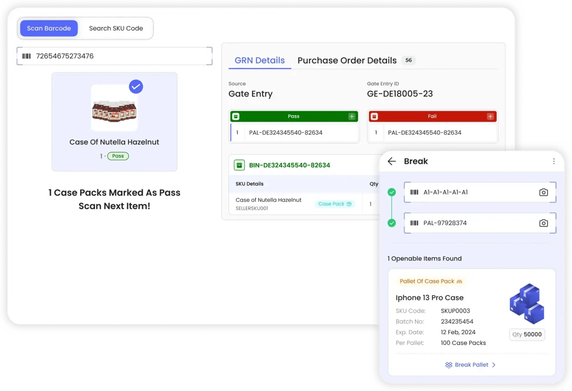Screen dimensions: 572x391
Task: Click the green BIN box icon
Action: [x=239, y=165]
